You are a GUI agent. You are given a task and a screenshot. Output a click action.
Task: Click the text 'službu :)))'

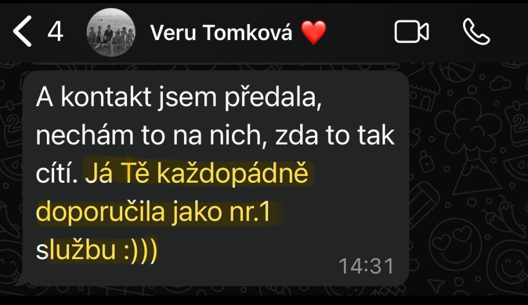(96, 250)
